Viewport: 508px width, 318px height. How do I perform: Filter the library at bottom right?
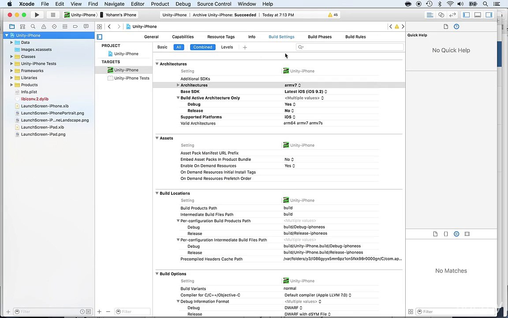455,311
